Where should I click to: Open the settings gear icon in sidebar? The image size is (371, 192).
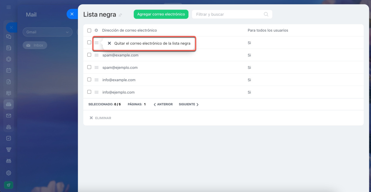pyautogui.click(x=9, y=173)
